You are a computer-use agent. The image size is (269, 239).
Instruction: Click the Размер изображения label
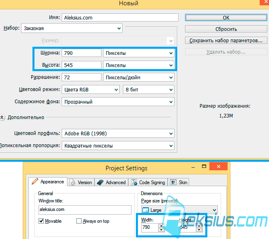point(225,106)
